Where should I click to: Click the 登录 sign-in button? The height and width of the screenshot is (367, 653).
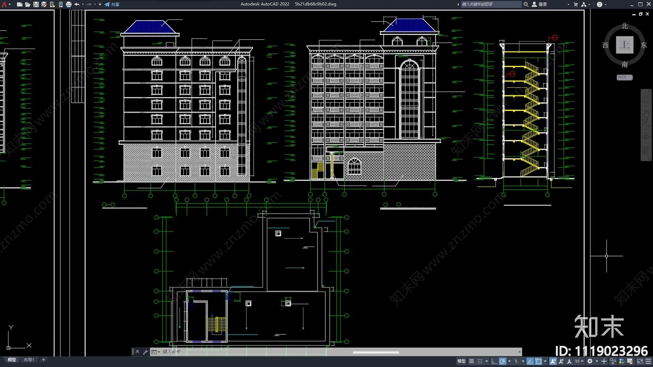(540, 4)
